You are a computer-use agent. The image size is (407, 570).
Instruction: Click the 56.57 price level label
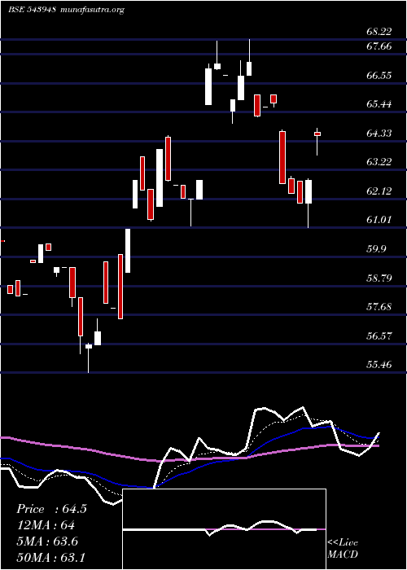(x=379, y=335)
